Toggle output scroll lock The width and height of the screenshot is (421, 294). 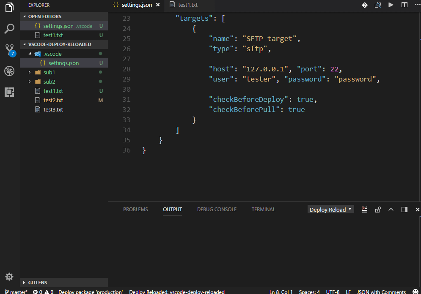378,210
